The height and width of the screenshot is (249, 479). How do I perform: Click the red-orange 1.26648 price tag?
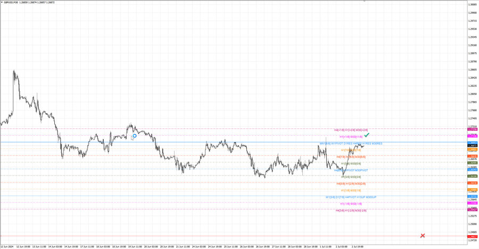click(x=472, y=156)
